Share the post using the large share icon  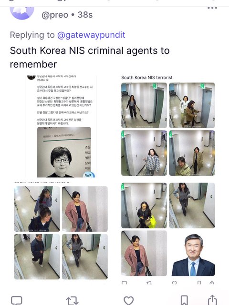point(212,300)
